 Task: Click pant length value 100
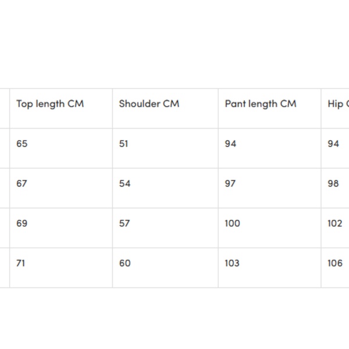click(232, 223)
